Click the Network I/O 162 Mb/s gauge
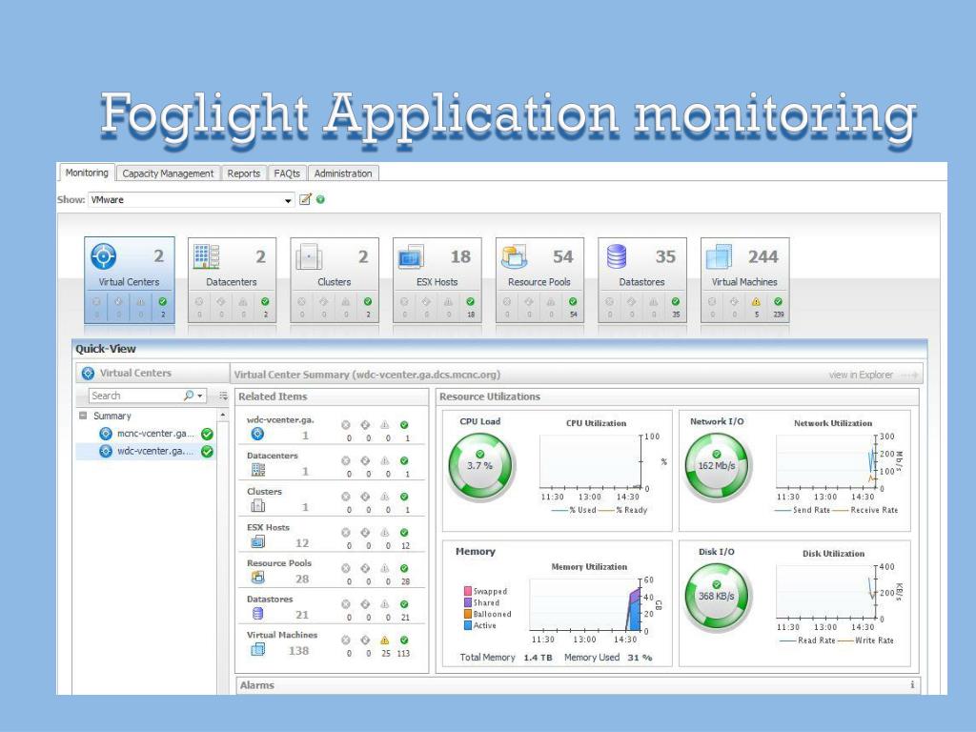This screenshot has width=976, height=732. coord(717,465)
